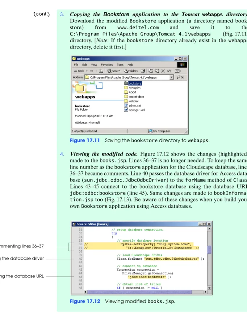Select the examples folder

tap(132, 88)
